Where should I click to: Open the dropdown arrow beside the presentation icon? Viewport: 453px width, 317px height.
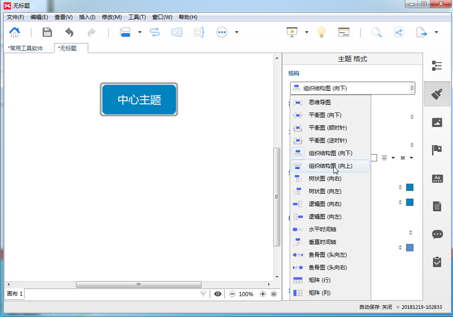tap(306, 32)
